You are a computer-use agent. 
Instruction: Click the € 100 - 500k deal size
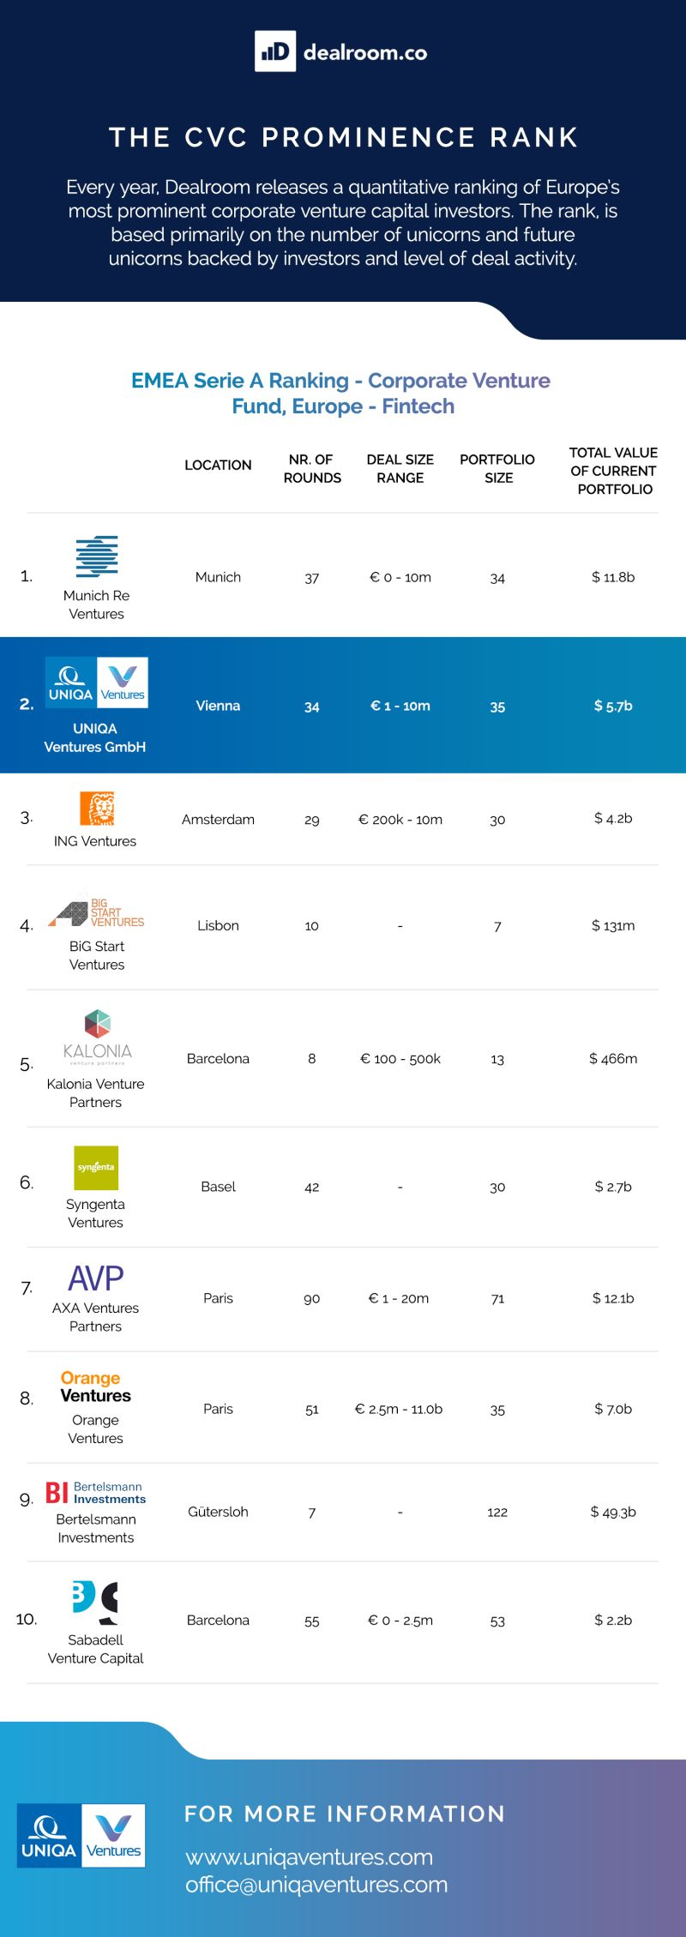click(400, 1058)
